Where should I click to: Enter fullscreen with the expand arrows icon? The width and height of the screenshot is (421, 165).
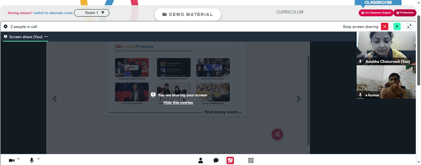point(410,27)
